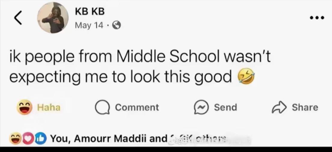The width and height of the screenshot is (332, 152).
Task: Click the Share arrow icon
Action: point(279,108)
